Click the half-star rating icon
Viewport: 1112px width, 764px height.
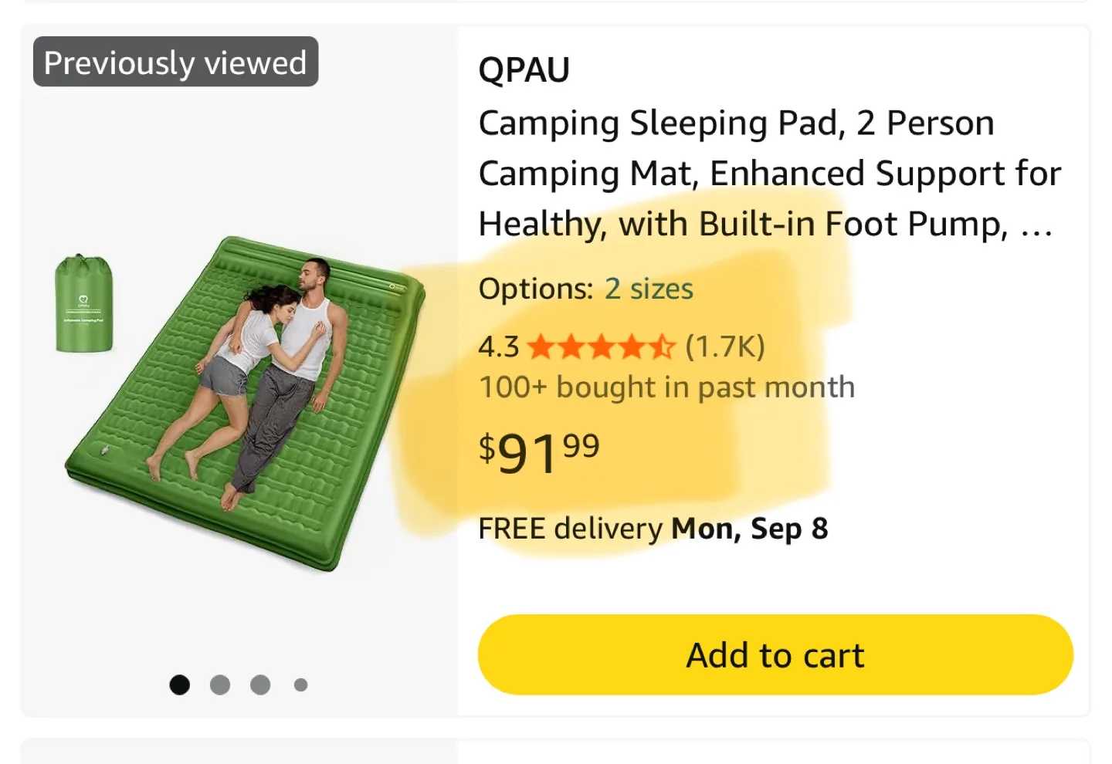pos(662,347)
